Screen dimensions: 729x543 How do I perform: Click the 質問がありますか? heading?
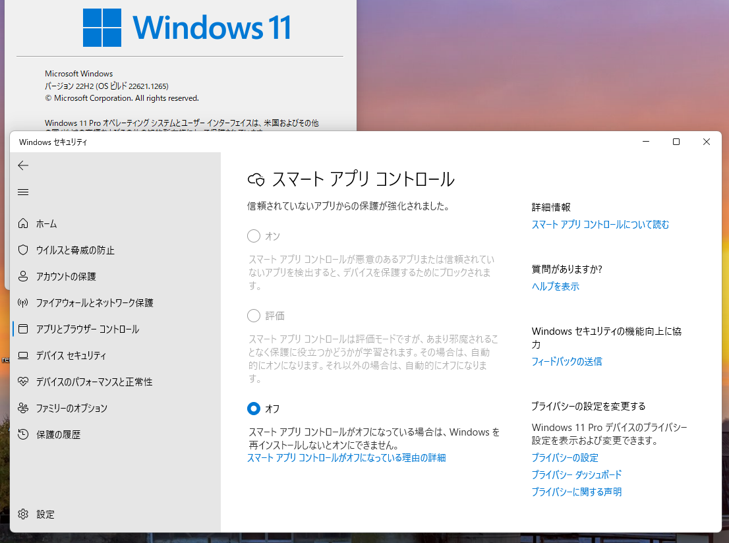tap(567, 269)
